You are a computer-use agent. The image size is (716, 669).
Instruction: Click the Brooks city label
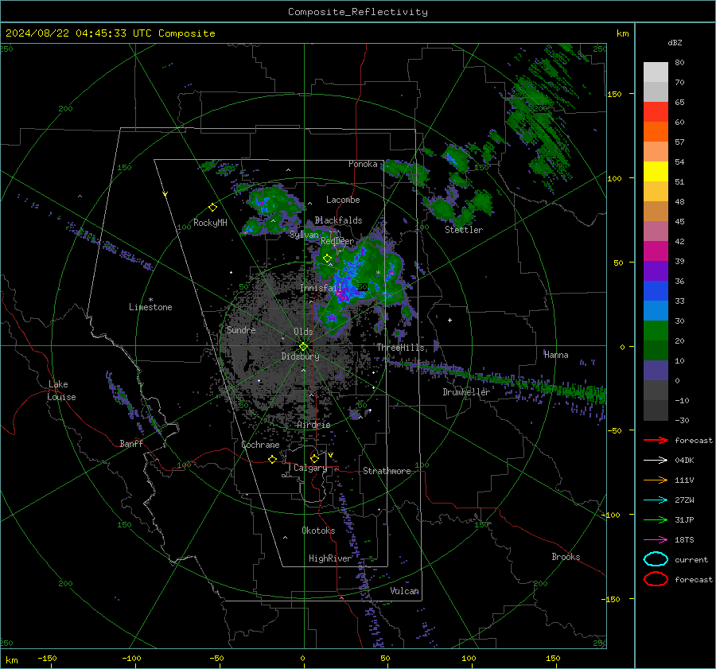(x=566, y=557)
